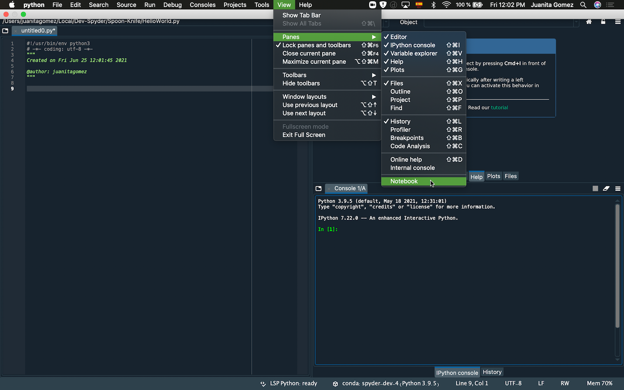
Task: Click the console interrupt kernel stop button
Action: [x=595, y=188]
